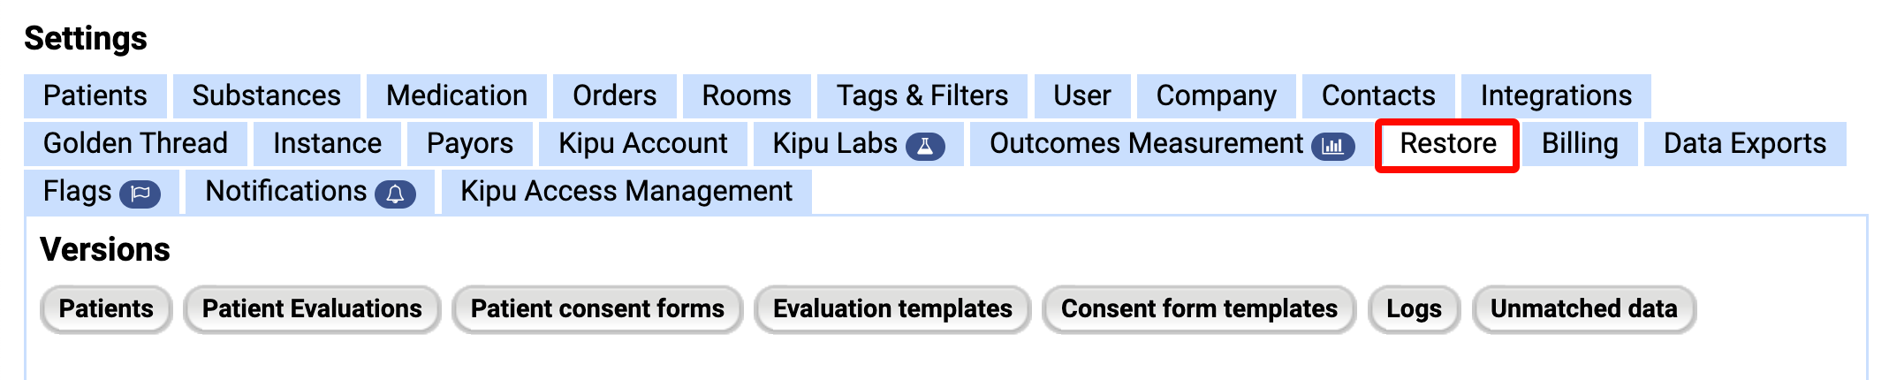Show Patient consent forms versions

(x=597, y=309)
